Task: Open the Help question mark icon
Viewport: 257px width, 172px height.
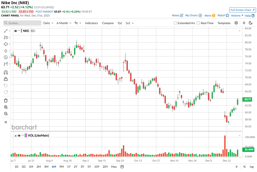Action: [x=253, y=16]
